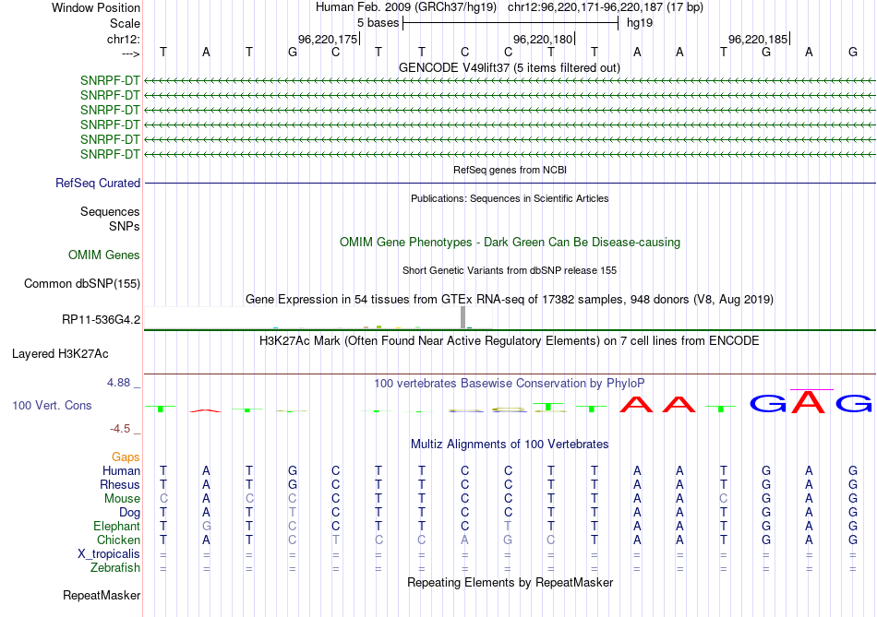Click the RP11-536G4.2 gene label
The width and height of the screenshot is (877, 617).
pos(102,320)
